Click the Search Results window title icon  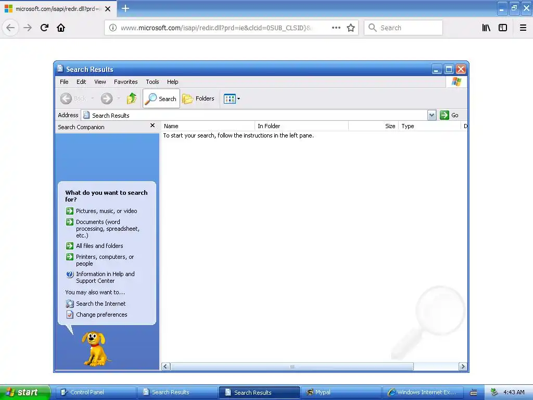[x=60, y=69]
